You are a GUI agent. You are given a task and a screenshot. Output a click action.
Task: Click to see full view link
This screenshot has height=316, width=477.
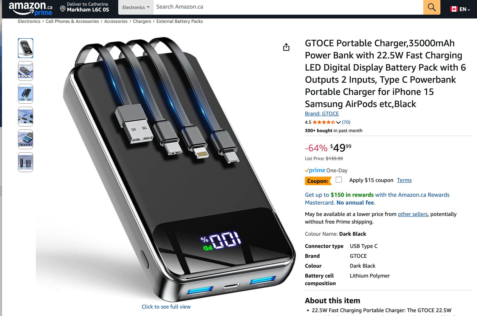166,307
